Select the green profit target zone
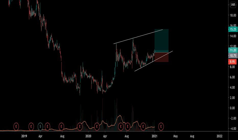This screenshot has width=238, height=140. point(161,40)
